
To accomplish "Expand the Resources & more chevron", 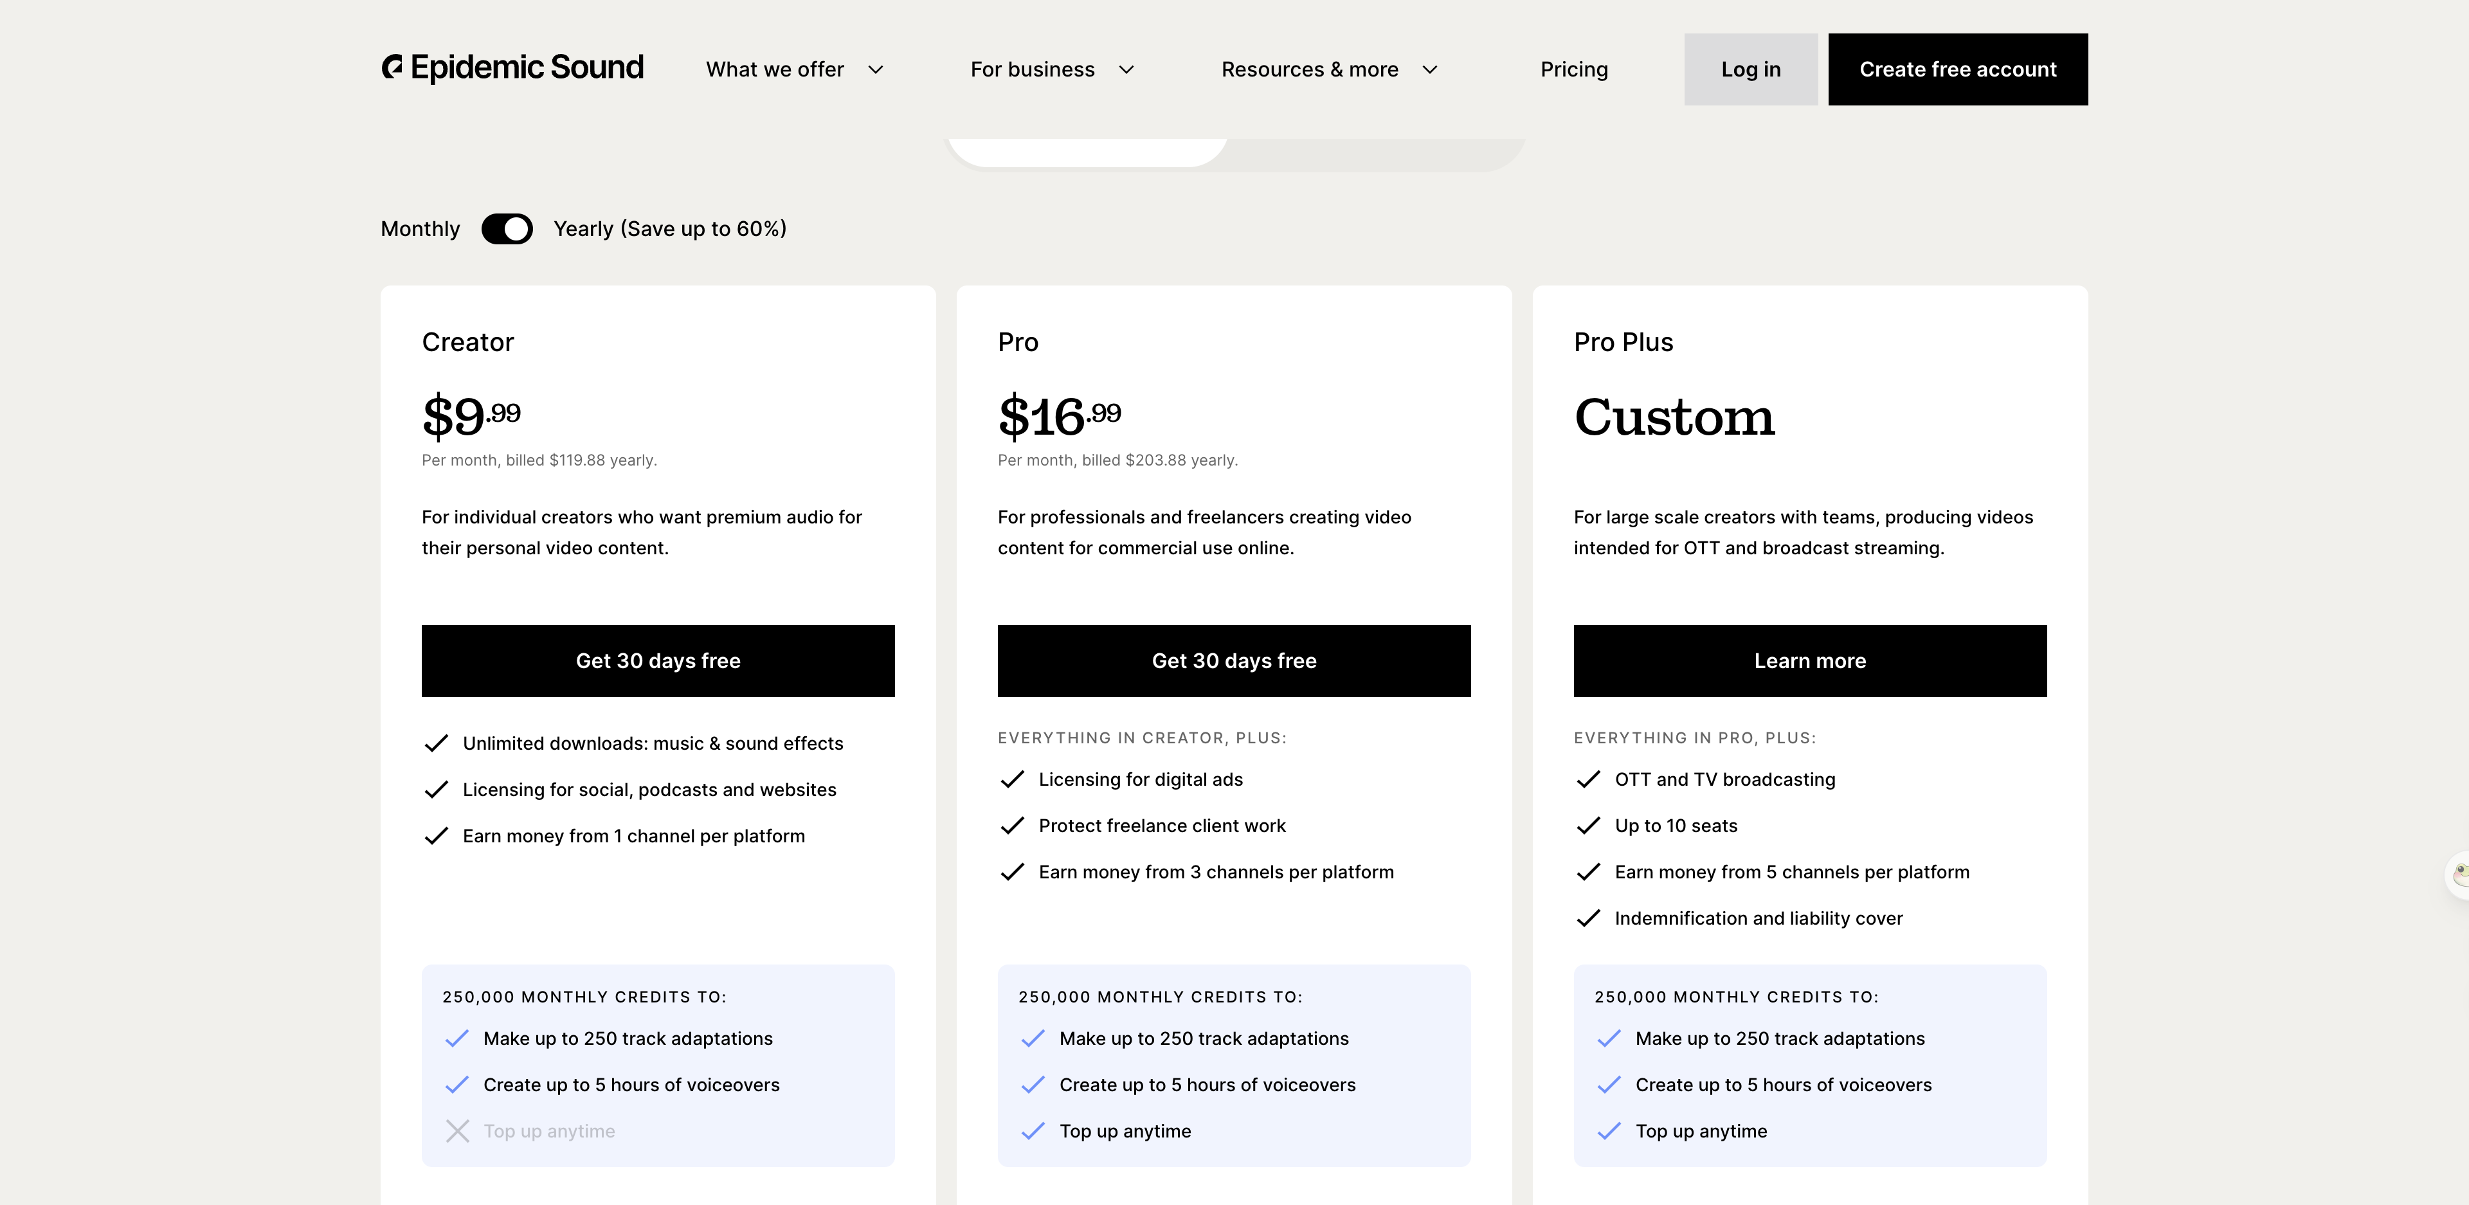I will (x=1429, y=70).
